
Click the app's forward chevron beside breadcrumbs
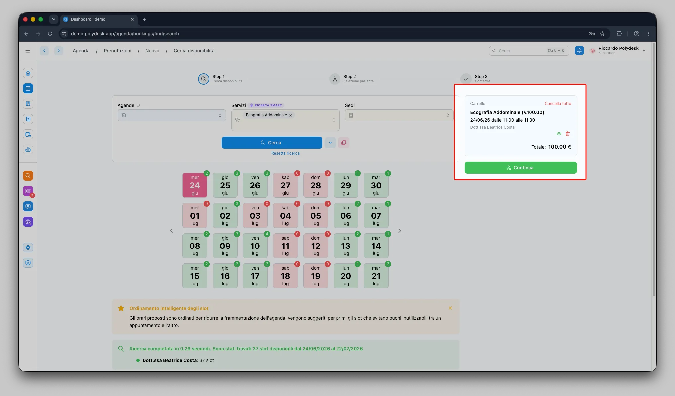(x=59, y=51)
